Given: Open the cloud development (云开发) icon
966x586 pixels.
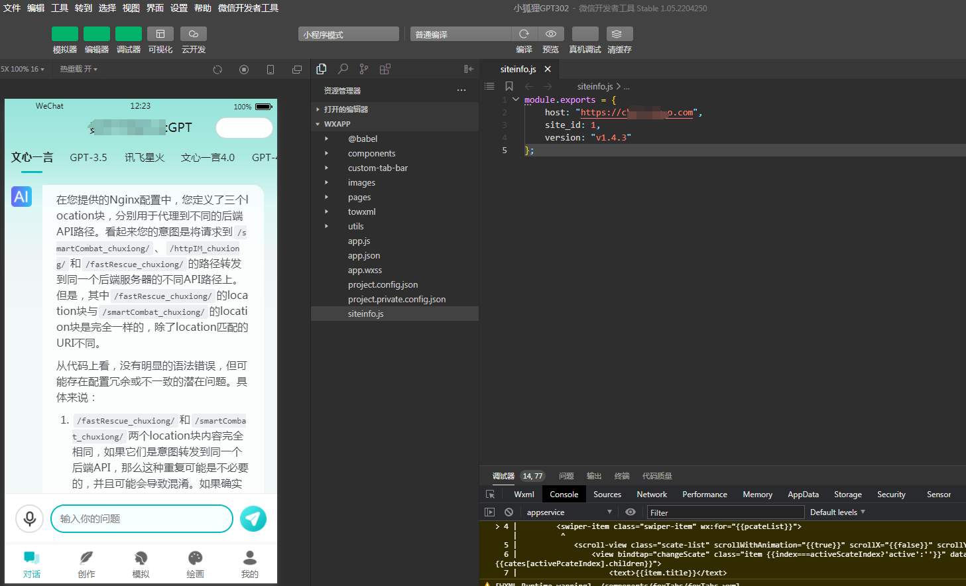Looking at the screenshot, I should point(194,34).
